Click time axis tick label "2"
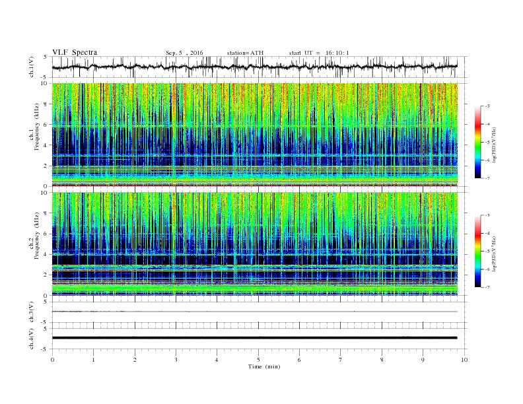Image resolution: width=523 pixels, height=404 pixels. [x=135, y=360]
